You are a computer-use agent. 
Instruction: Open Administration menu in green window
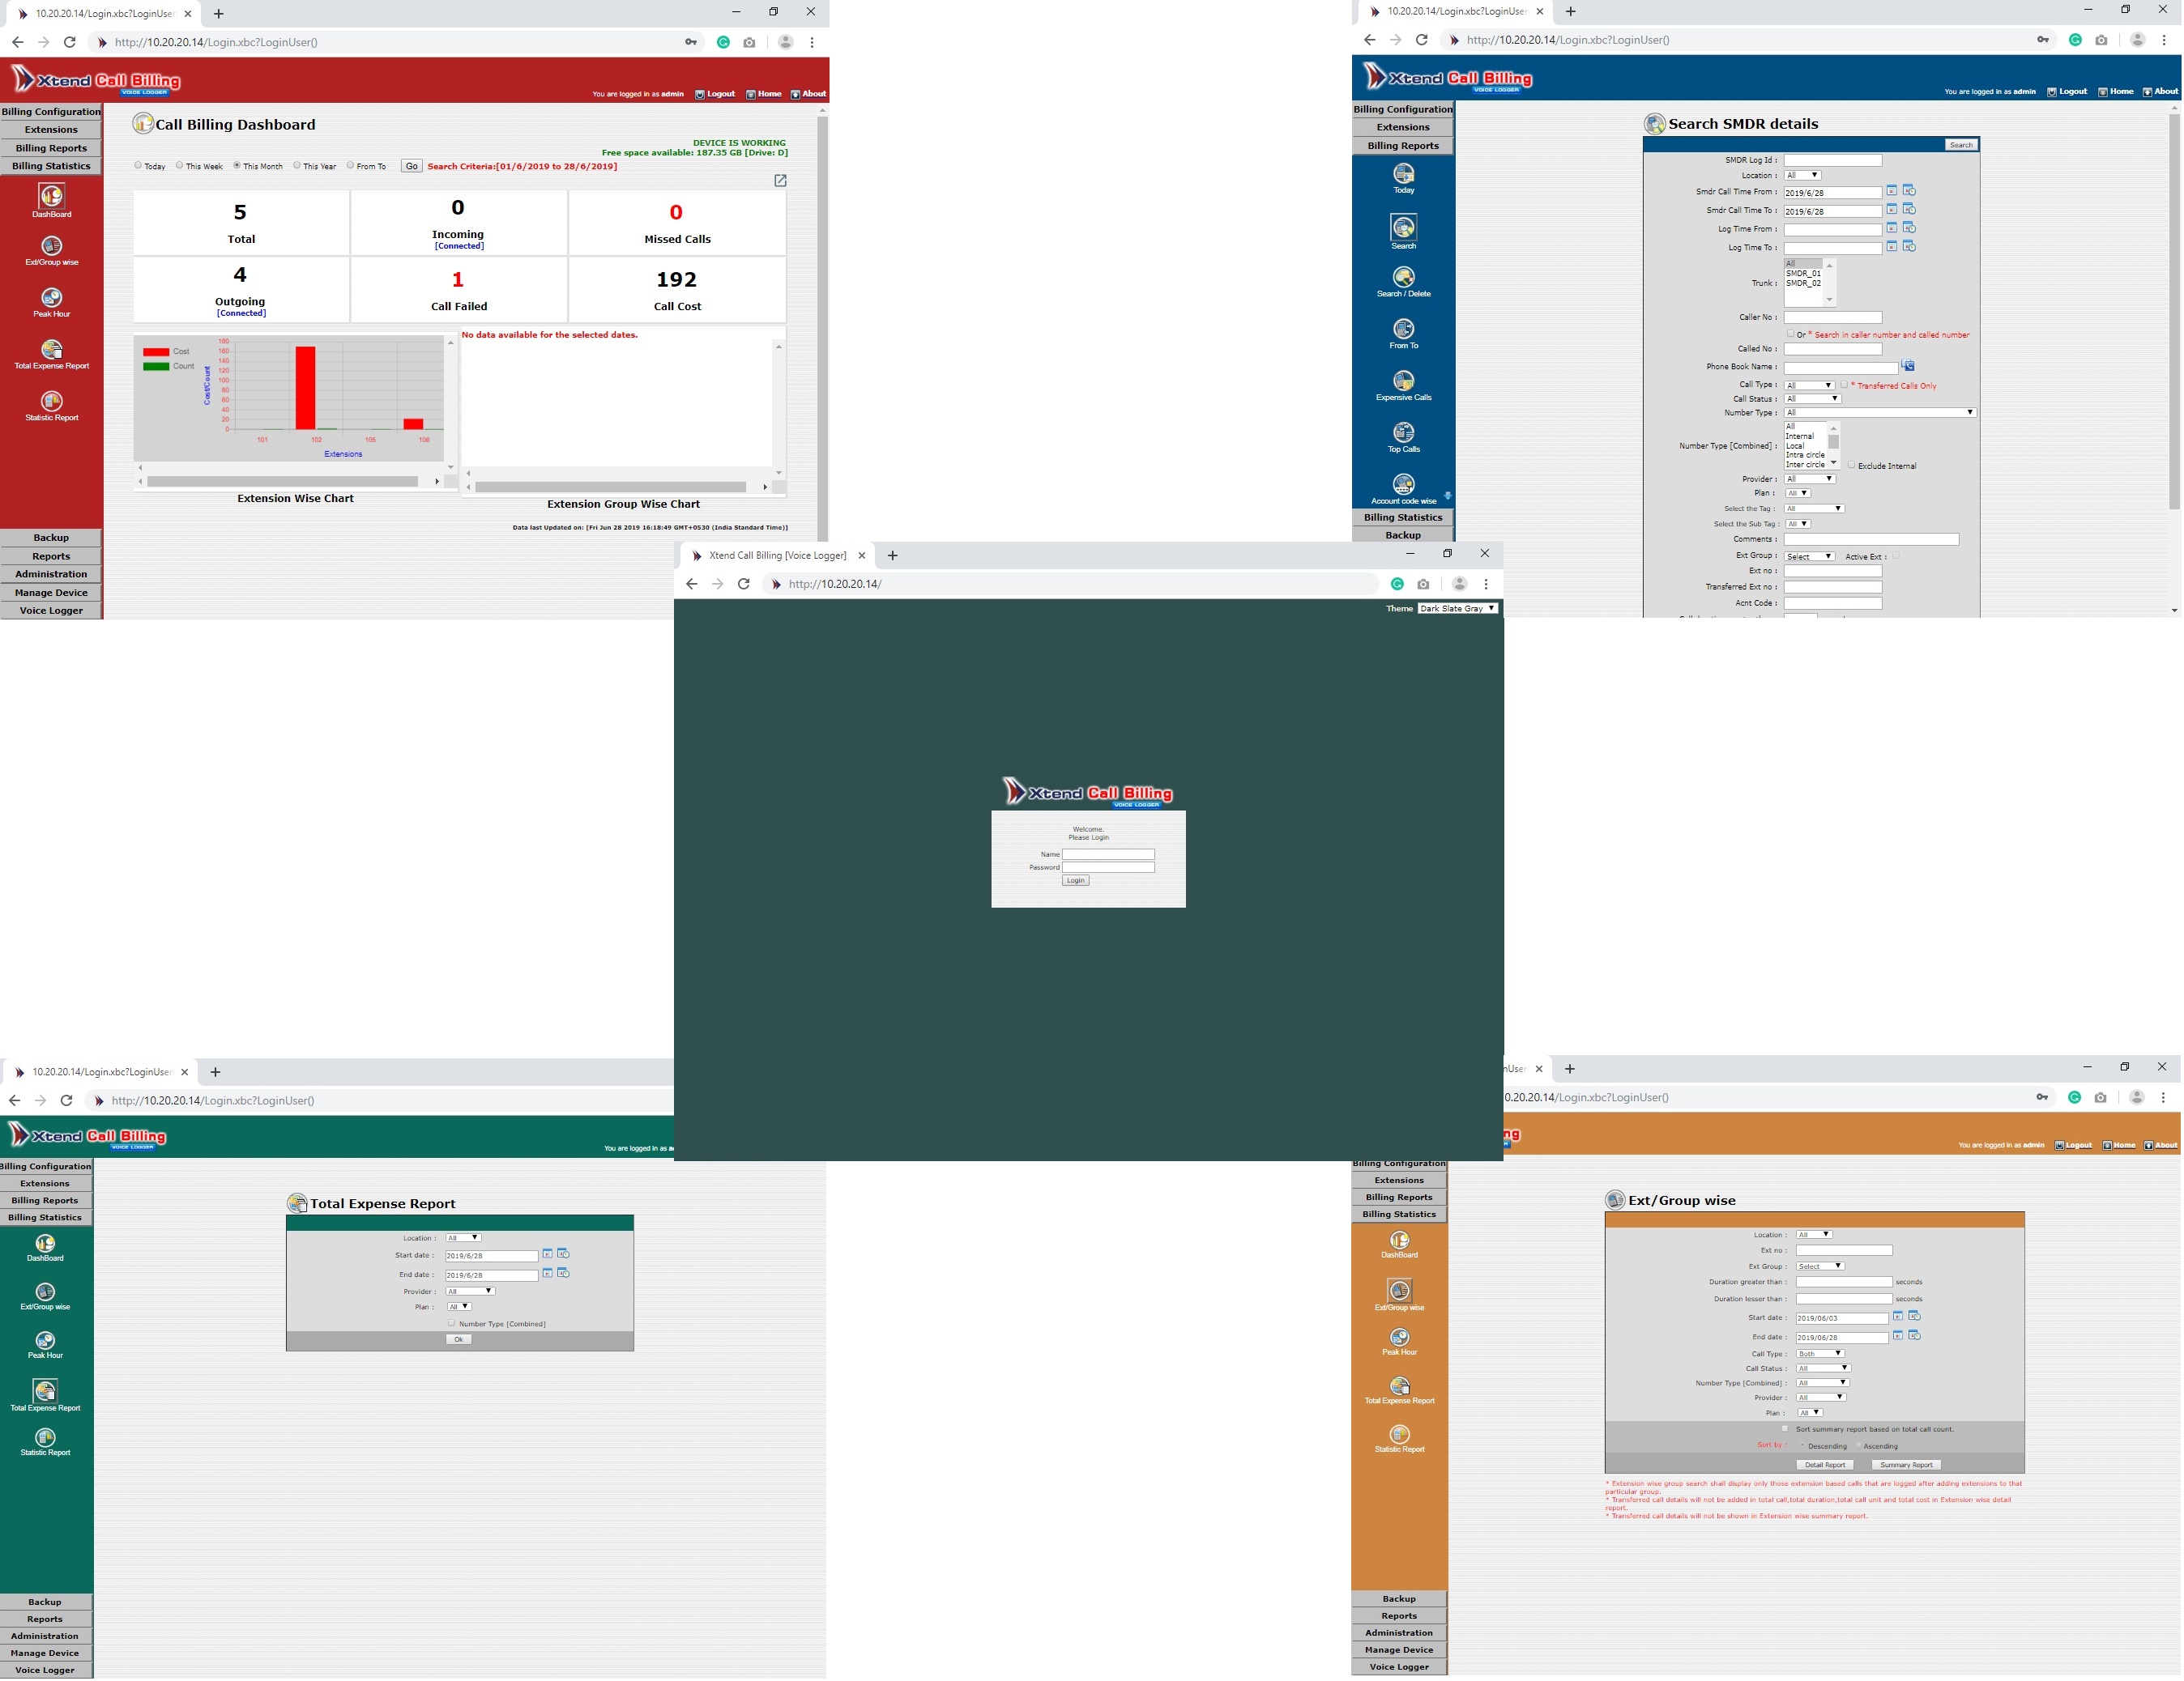pos(45,1637)
